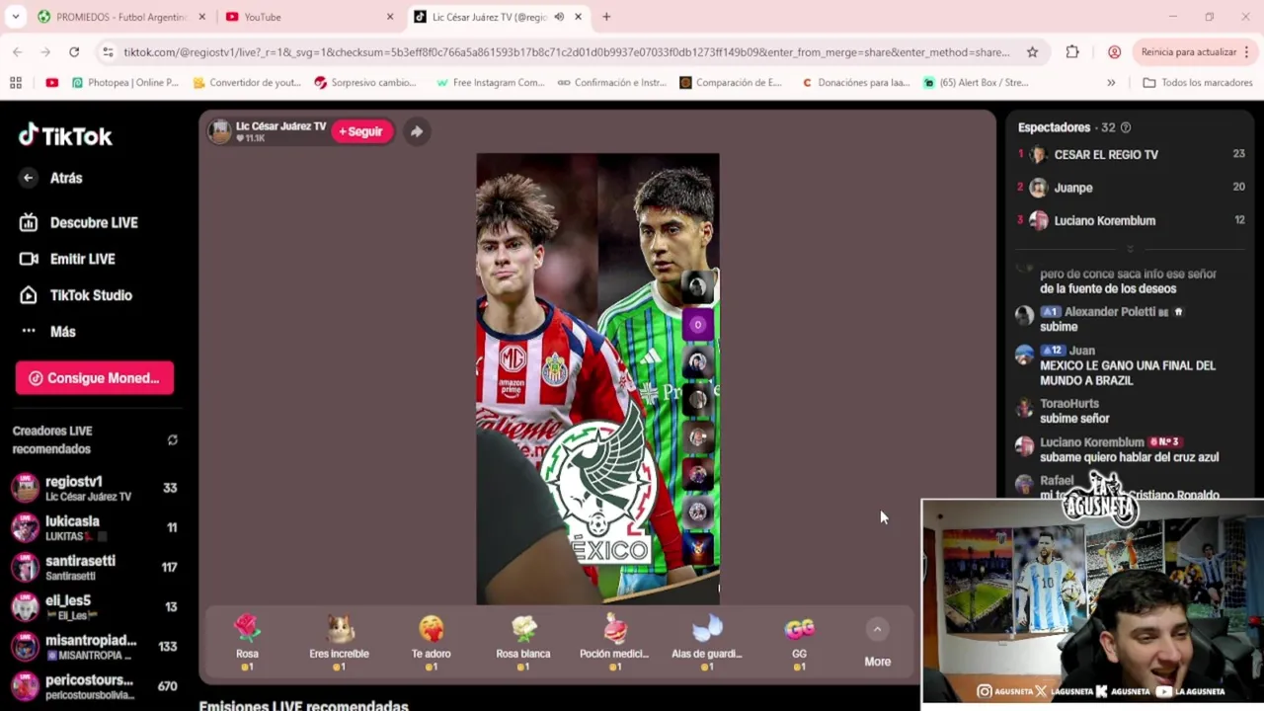Follow Lic César Juárez TV with Seguir
This screenshot has width=1264, height=711.
point(361,131)
